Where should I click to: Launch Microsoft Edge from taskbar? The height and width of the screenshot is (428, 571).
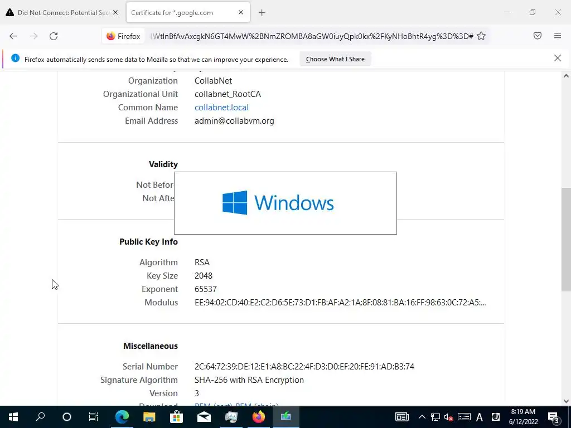point(122,417)
